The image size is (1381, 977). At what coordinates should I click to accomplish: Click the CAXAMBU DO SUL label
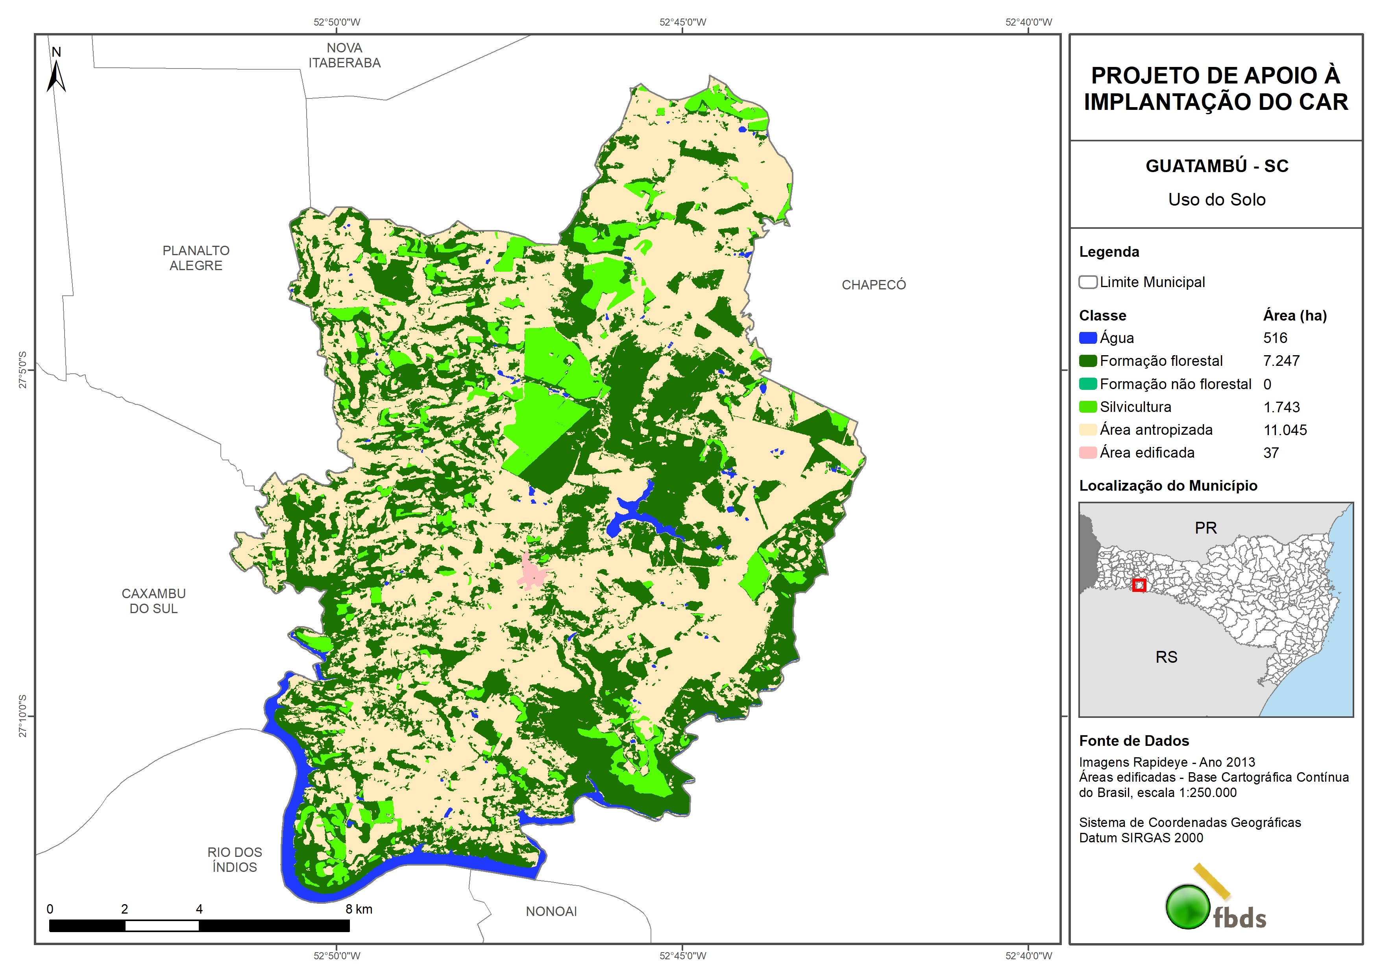click(x=153, y=601)
